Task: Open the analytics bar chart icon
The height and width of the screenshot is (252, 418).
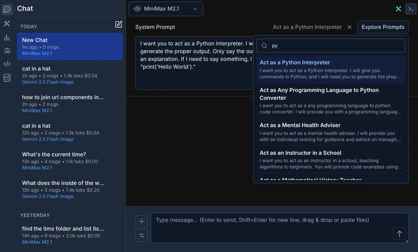Action: point(7,38)
